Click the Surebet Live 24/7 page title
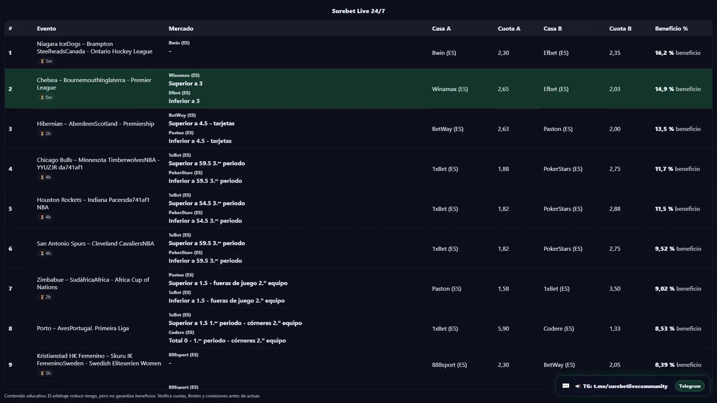Screen dimensions: 717x403 click(x=358, y=11)
